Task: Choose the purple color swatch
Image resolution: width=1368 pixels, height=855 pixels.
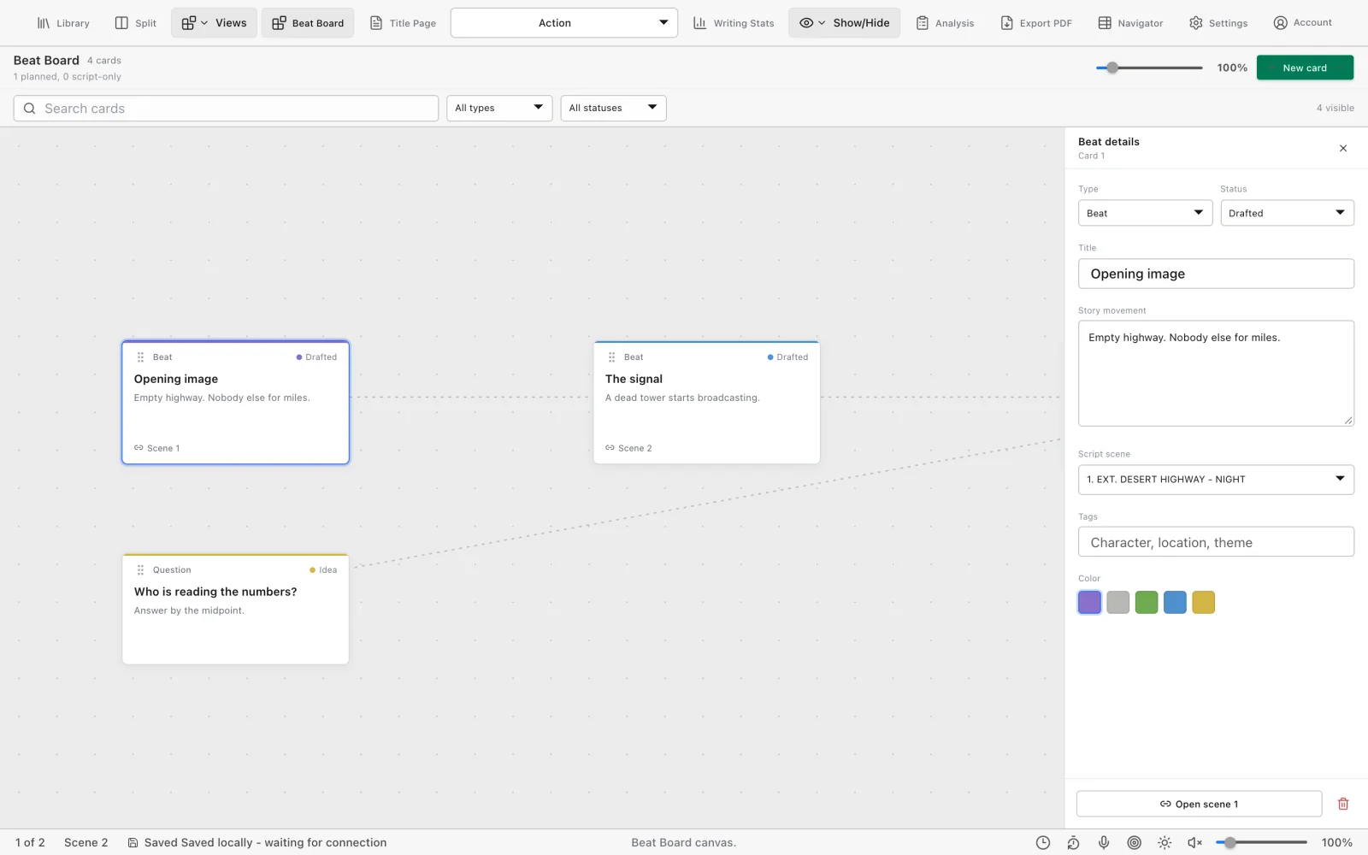Action: [x=1089, y=603]
